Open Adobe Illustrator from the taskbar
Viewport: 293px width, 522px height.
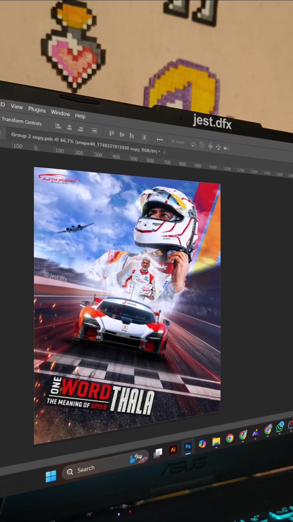173,449
